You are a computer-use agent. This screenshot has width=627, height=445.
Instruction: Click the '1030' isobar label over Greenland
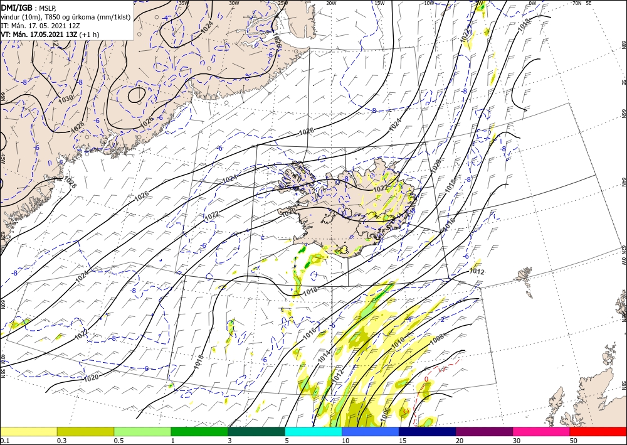coord(66,98)
